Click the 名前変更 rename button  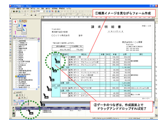[x=18, y=92]
